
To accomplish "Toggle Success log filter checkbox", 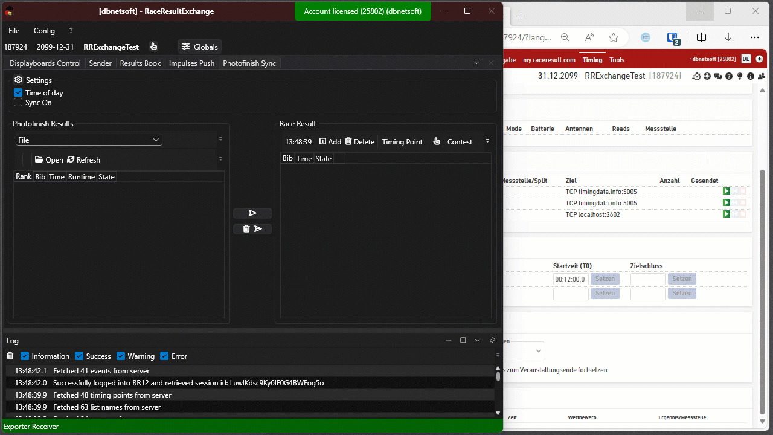I will (x=79, y=356).
